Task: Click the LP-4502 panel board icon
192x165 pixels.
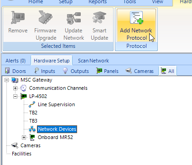Action: (x=23, y=96)
